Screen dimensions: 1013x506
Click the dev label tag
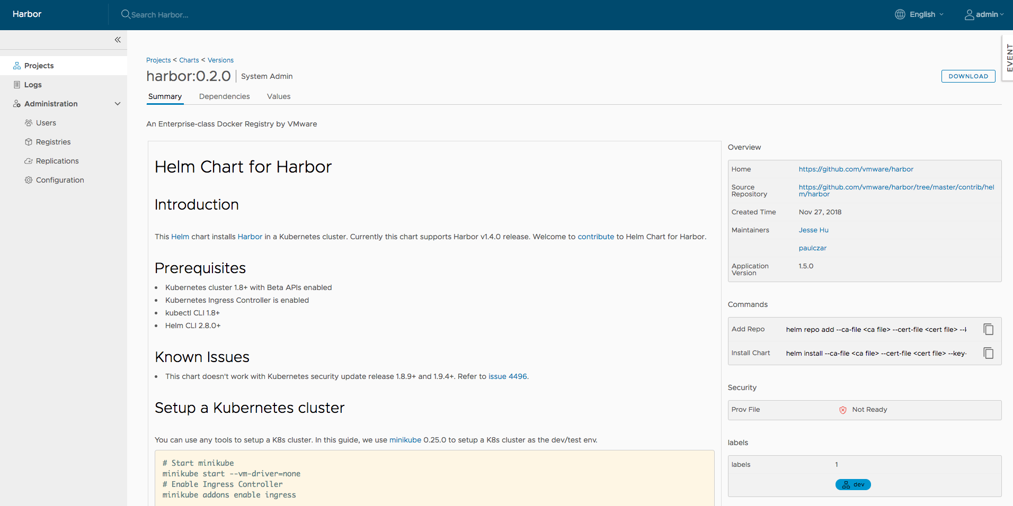coord(853,484)
